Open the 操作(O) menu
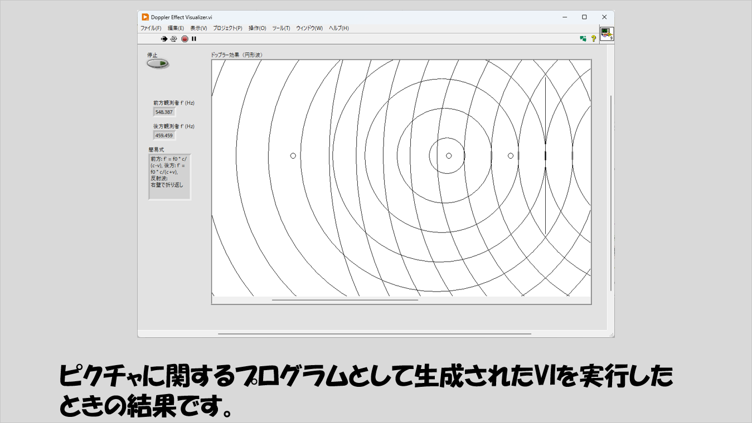 pyautogui.click(x=257, y=28)
